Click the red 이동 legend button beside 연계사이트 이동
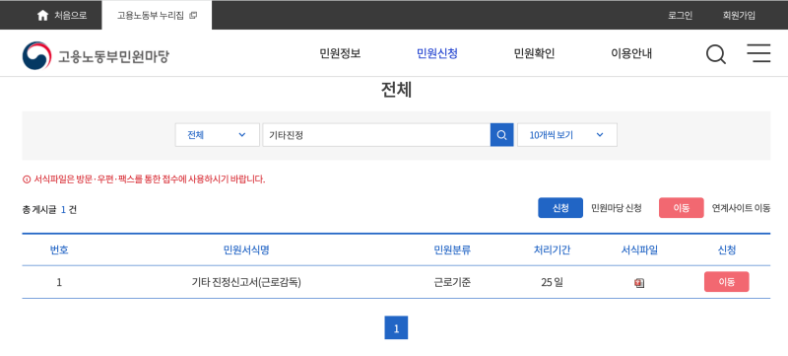 click(681, 208)
